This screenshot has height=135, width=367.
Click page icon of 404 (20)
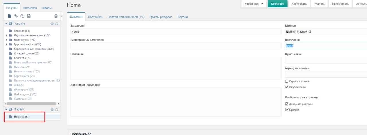11,85
